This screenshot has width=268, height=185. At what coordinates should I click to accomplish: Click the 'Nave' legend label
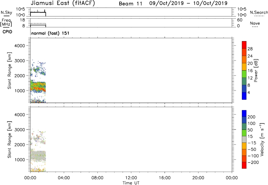pyautogui.click(x=255, y=23)
